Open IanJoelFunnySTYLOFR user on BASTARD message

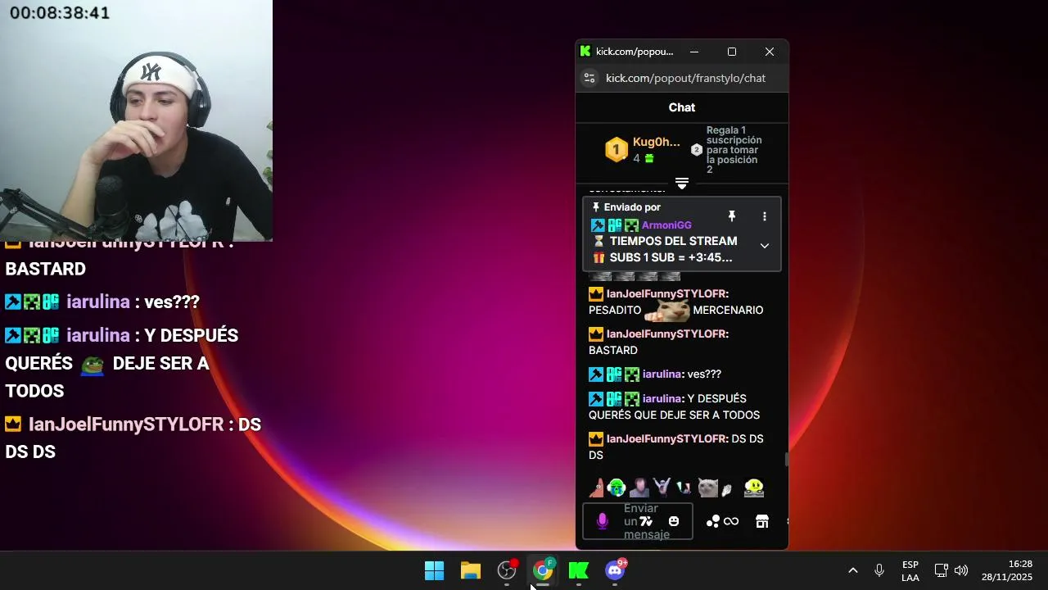[x=667, y=334]
